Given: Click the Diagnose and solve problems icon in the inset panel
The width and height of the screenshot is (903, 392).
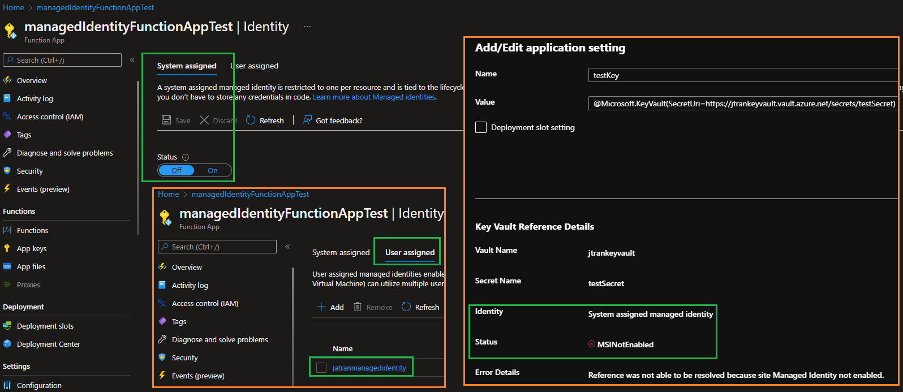Looking at the screenshot, I should [x=162, y=339].
